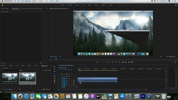178x100 pixels.
Task: Open Find in the Project panel
Action: pyautogui.click(x=41, y=89)
